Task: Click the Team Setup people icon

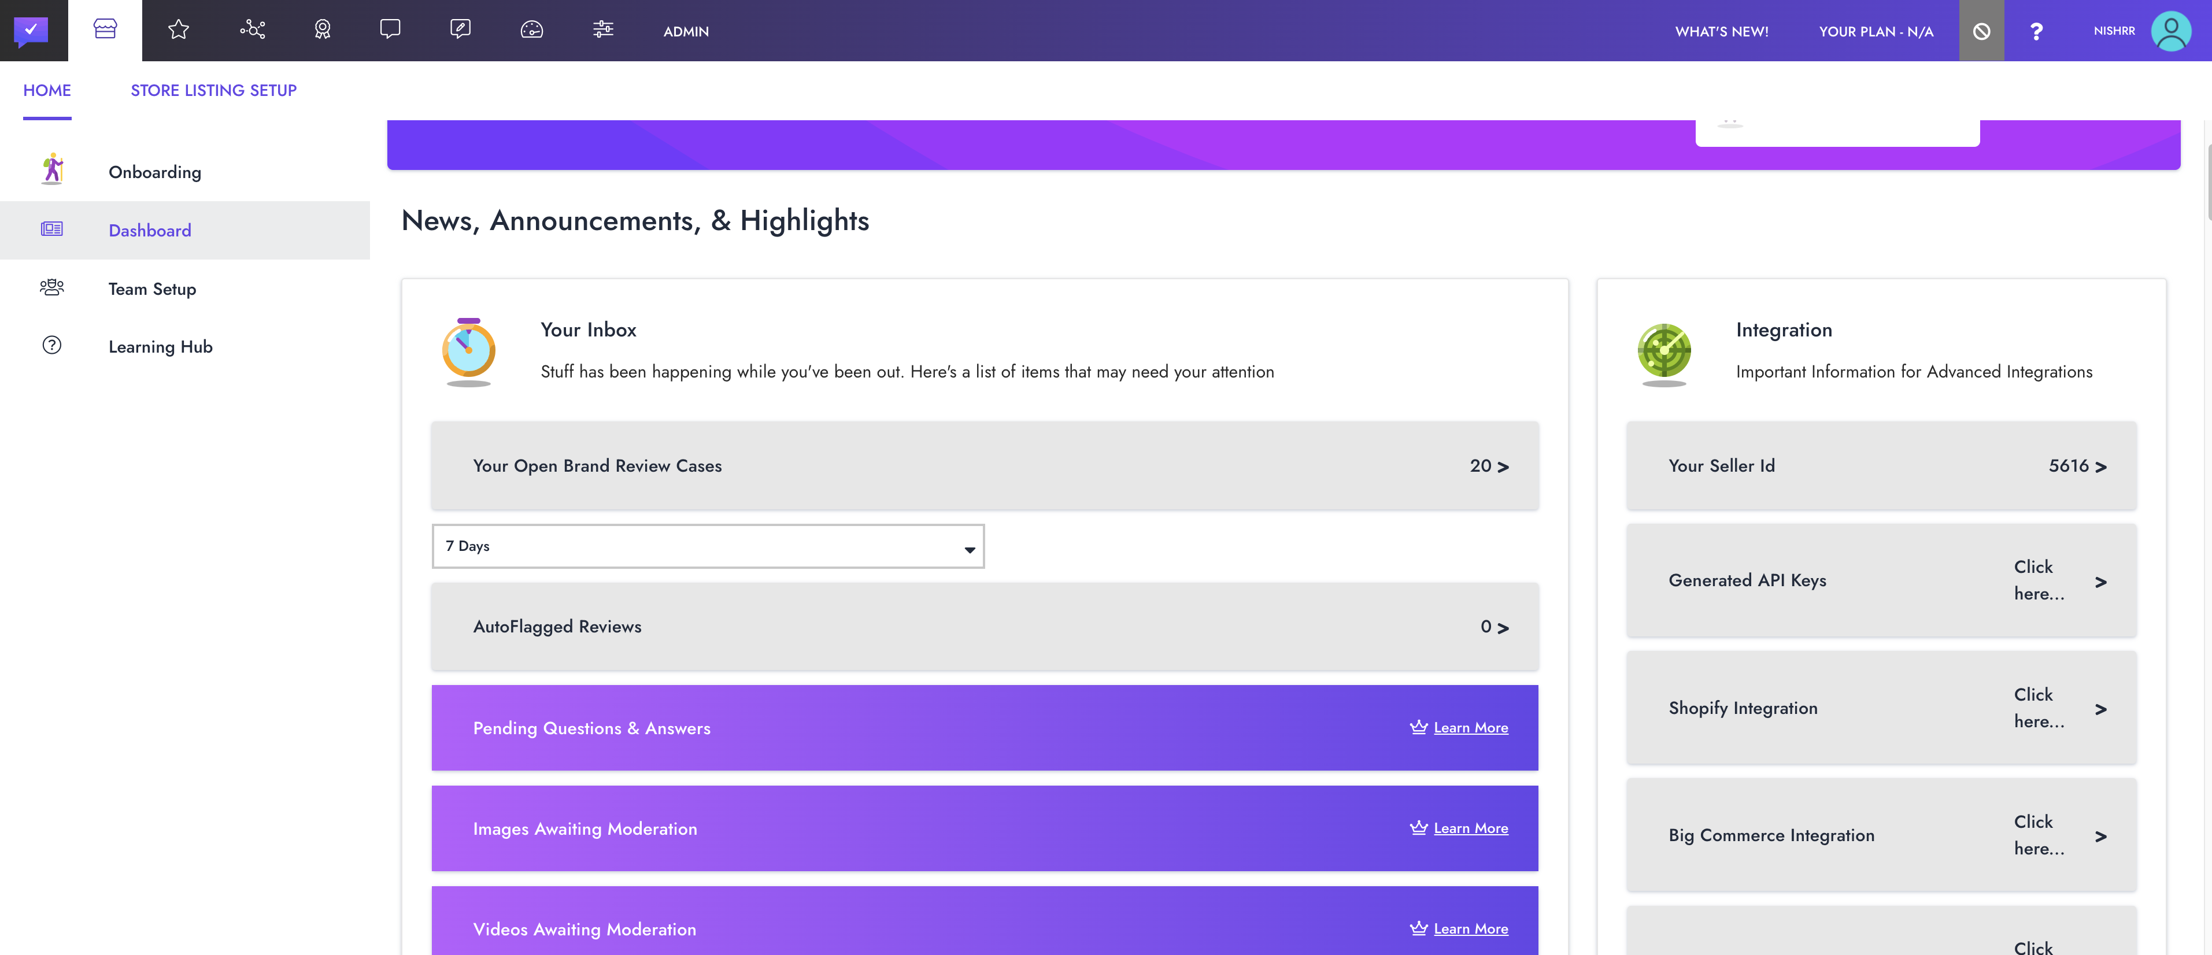Action: [x=51, y=287]
